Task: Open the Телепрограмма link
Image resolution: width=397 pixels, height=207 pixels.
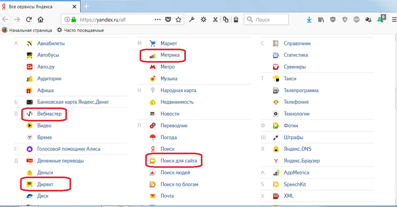Action: click(301, 91)
